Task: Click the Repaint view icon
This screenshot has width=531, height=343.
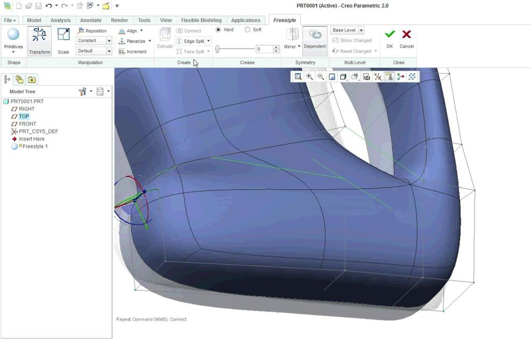Action: (332, 77)
